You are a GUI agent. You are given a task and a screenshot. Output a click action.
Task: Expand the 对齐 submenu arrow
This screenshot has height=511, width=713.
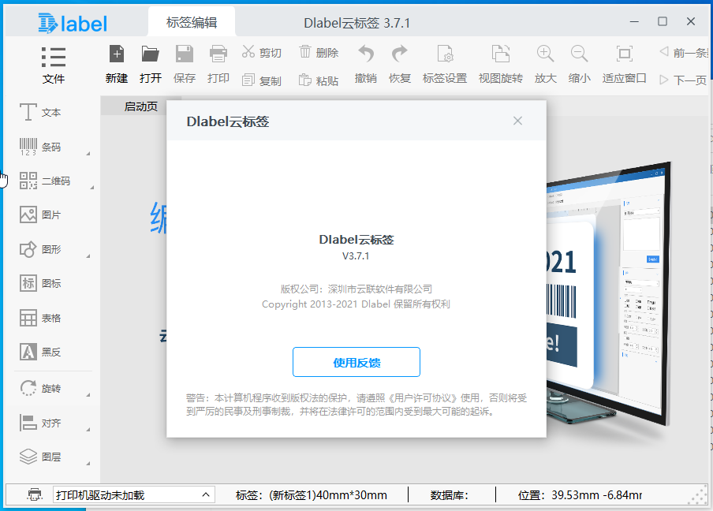(x=88, y=430)
